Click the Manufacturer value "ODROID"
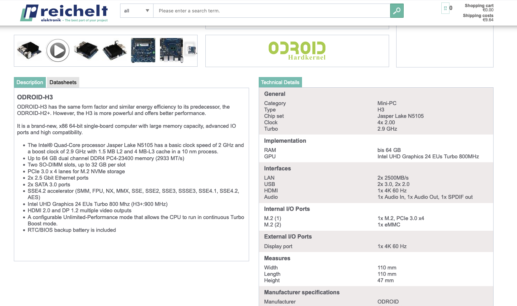This screenshot has height=306, width=517. pos(388,302)
